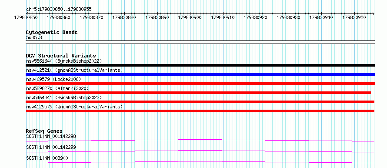387x168 pixels.
Task: Open transcript SQSTM1|NM_001142298 label
Action: pos(51,136)
